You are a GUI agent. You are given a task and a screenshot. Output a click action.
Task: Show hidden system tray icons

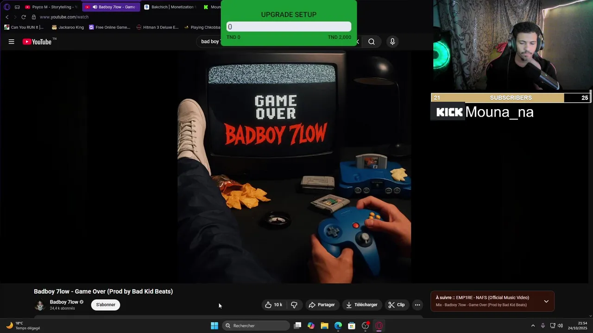(533, 326)
